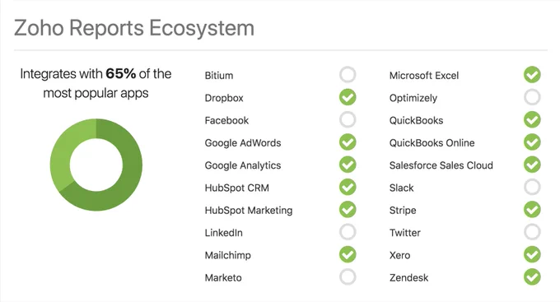
Task: Select the checkmark for Salesforce Sales Cloud
Action: coord(532,165)
